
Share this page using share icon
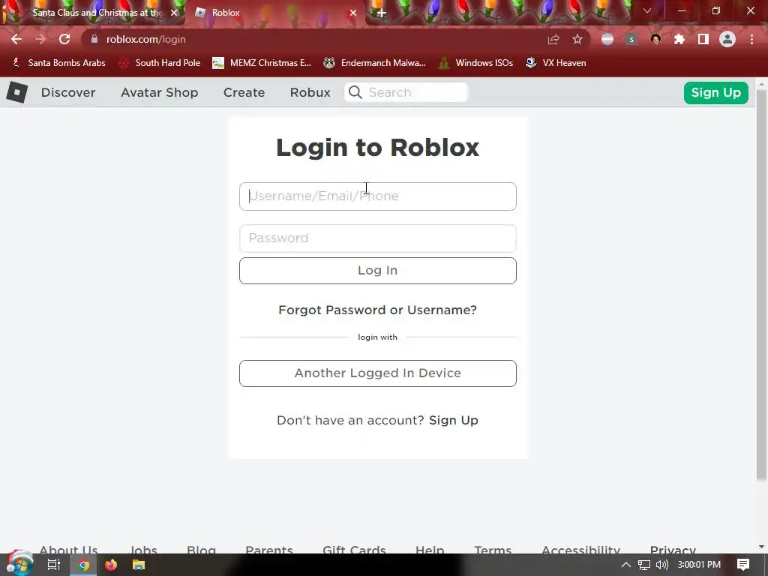click(x=553, y=39)
